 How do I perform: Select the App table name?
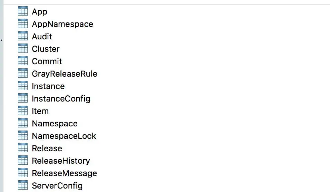pyautogui.click(x=39, y=12)
